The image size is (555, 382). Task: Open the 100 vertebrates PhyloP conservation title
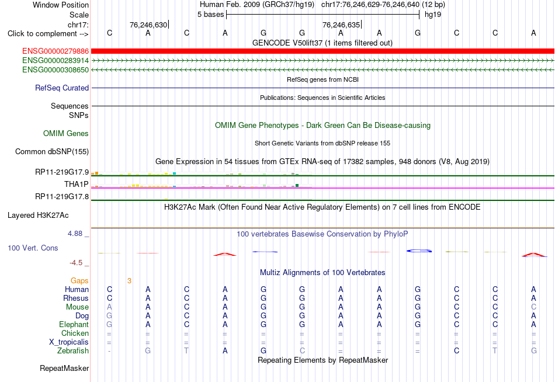pos(322,234)
